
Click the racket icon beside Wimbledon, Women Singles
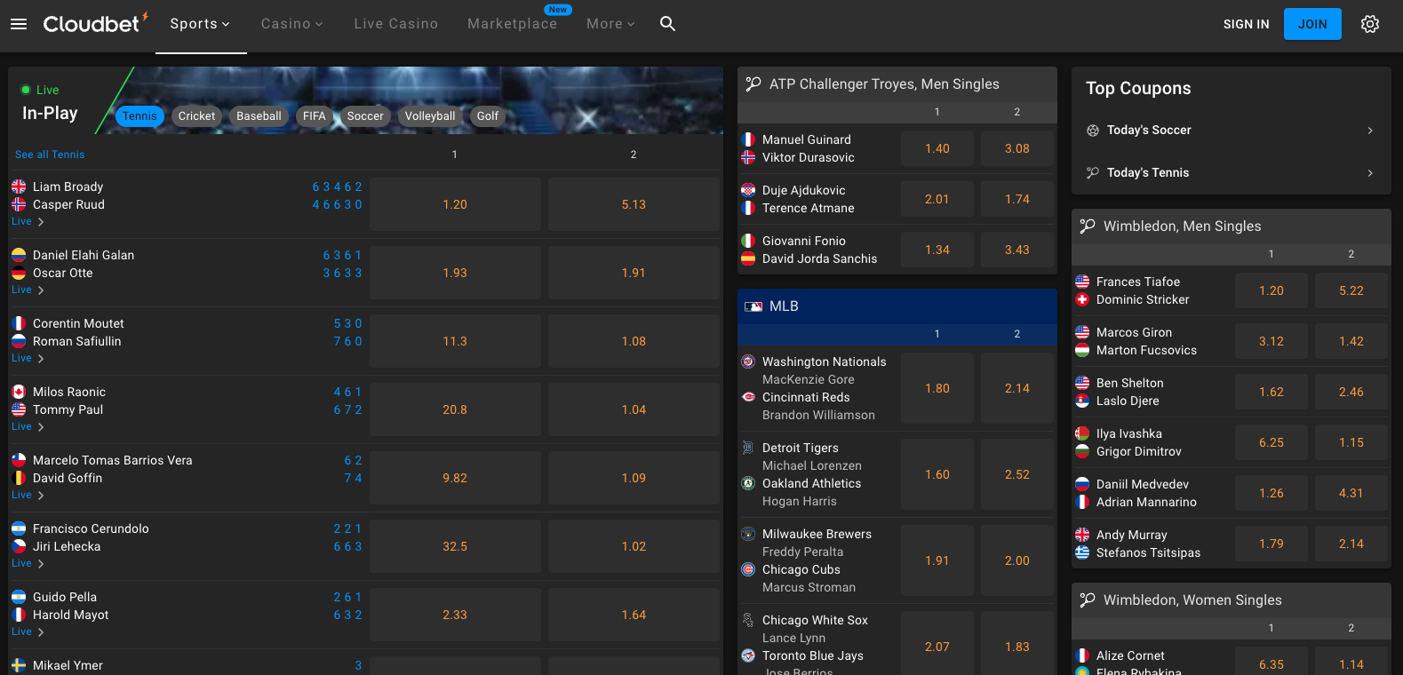coord(1088,600)
